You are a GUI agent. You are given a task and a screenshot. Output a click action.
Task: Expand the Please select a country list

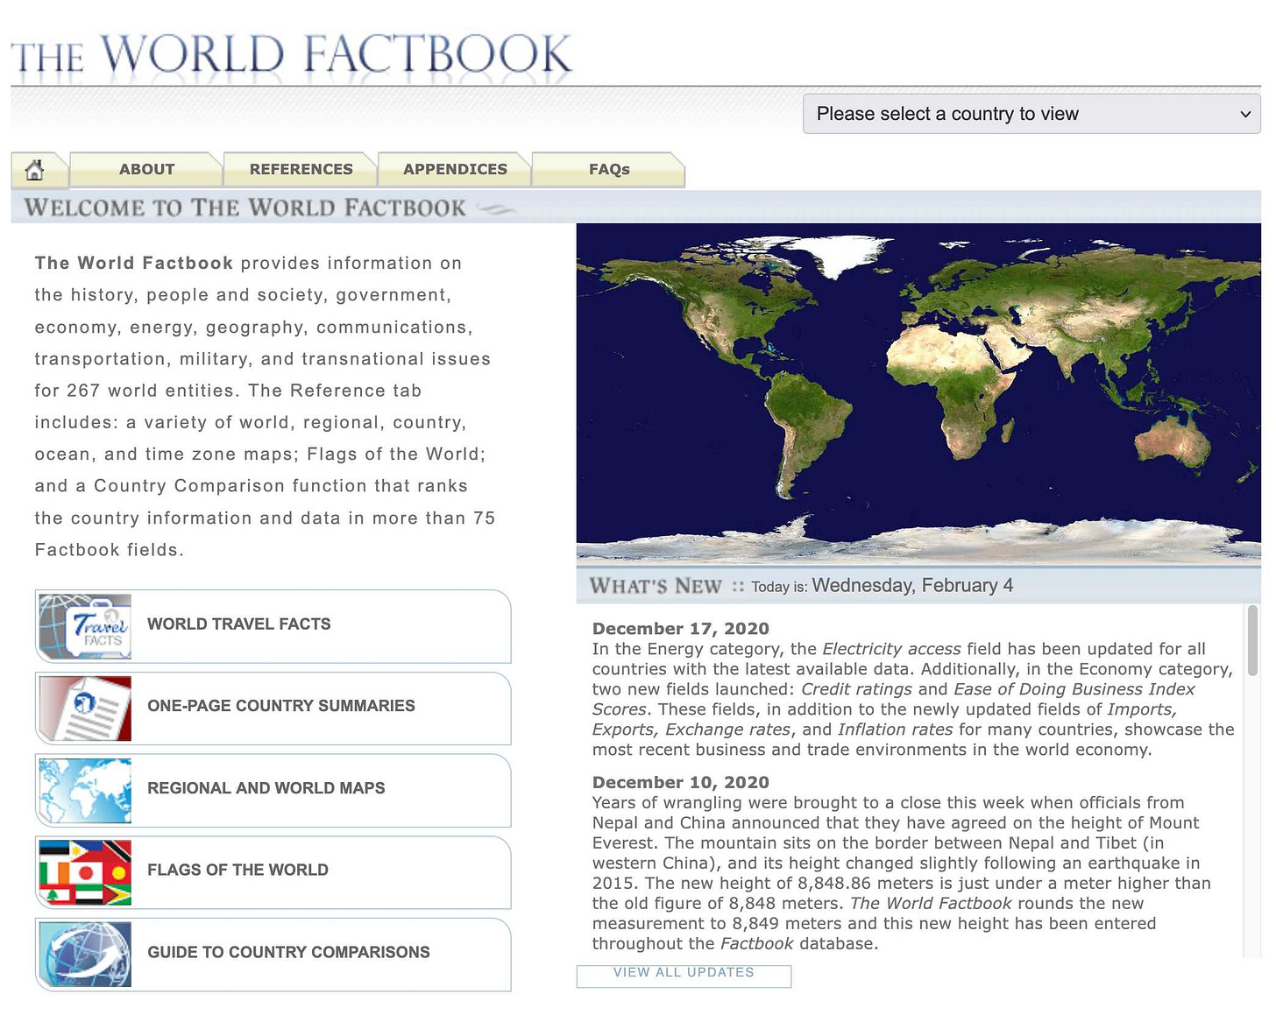(1031, 114)
